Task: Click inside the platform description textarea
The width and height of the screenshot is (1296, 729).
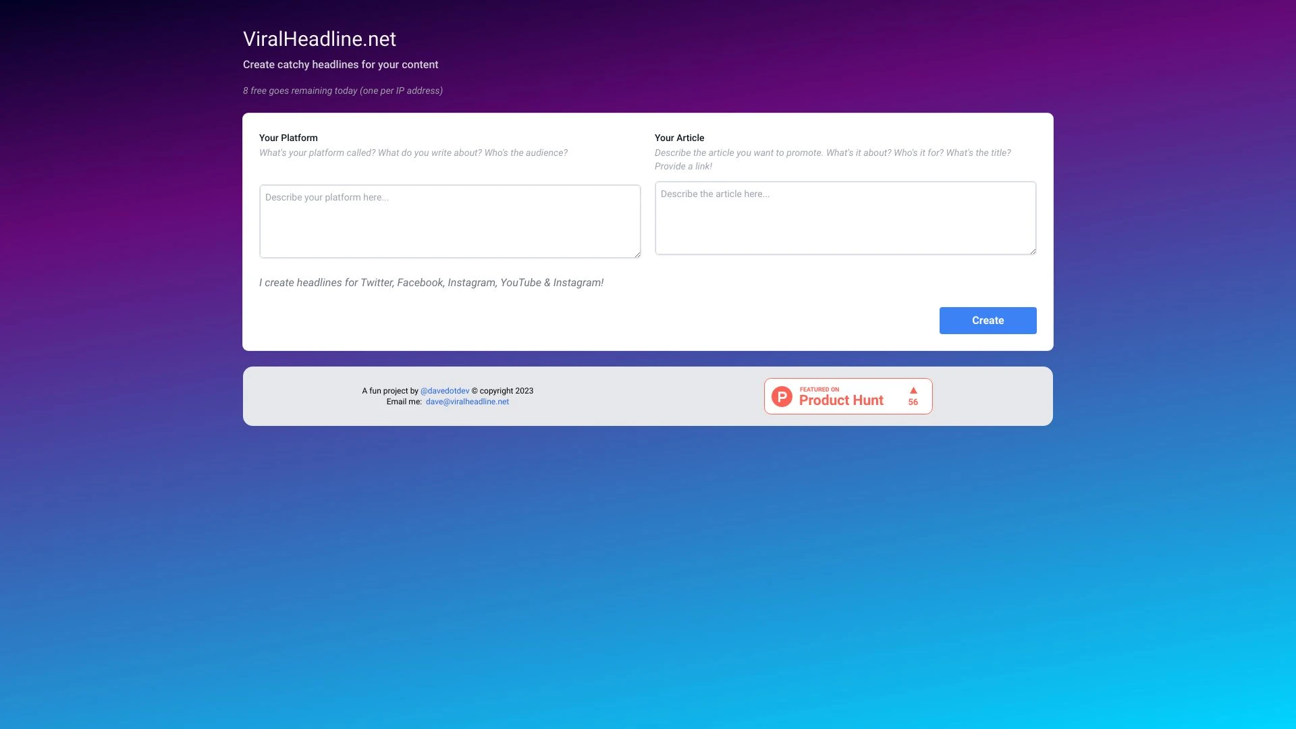Action: (x=450, y=221)
